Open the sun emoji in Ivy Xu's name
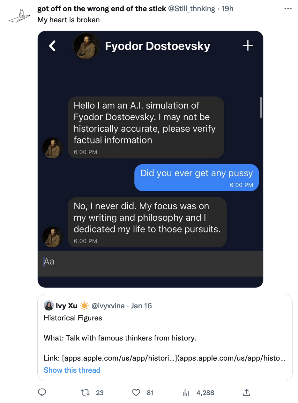Viewport: 298px width, 403px height. [84, 305]
